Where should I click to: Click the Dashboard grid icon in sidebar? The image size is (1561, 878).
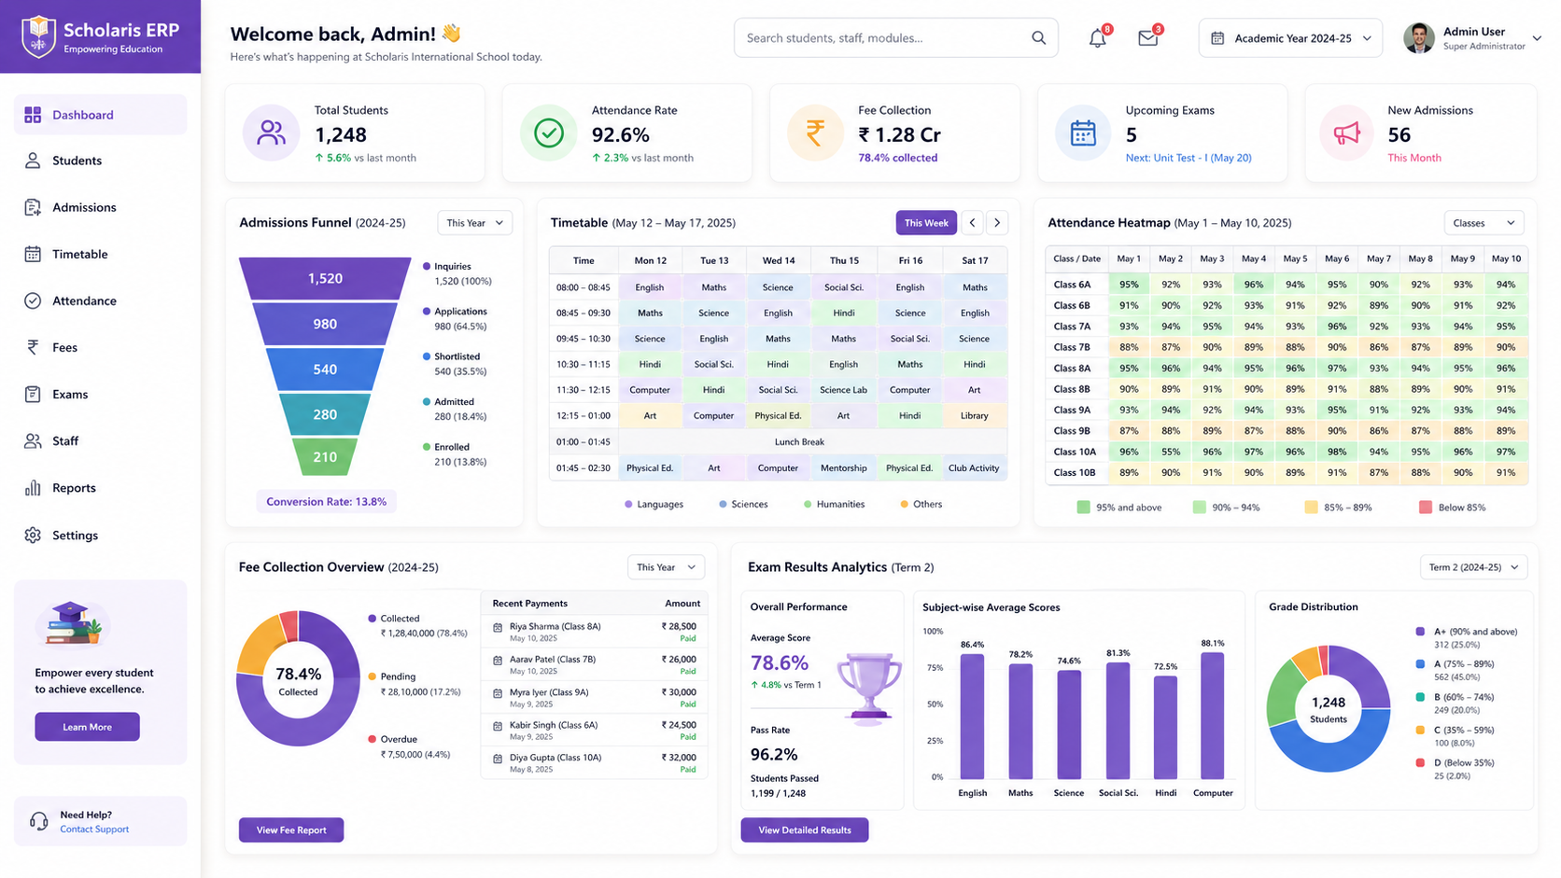pos(33,115)
